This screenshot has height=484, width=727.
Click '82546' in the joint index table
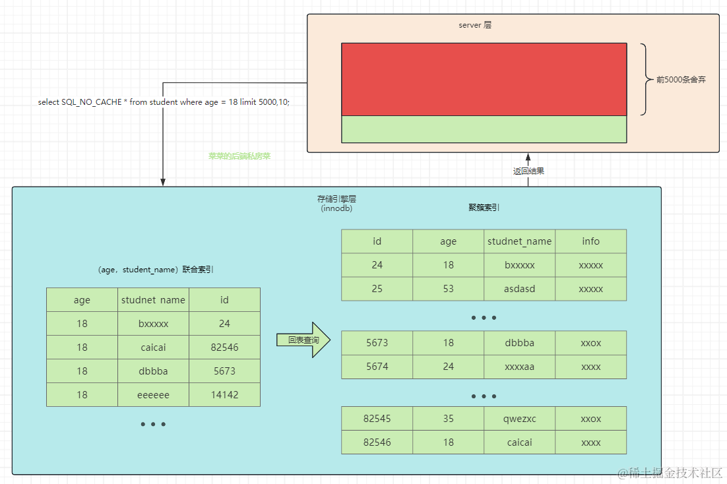pyautogui.click(x=224, y=348)
